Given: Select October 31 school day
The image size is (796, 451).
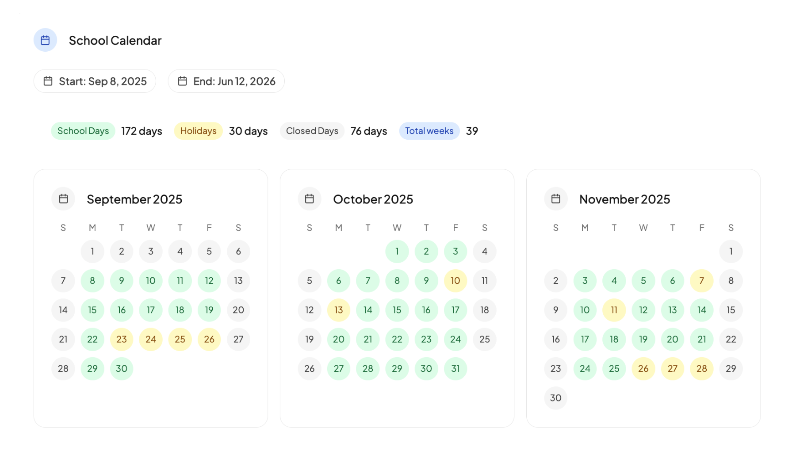Looking at the screenshot, I should [x=455, y=368].
